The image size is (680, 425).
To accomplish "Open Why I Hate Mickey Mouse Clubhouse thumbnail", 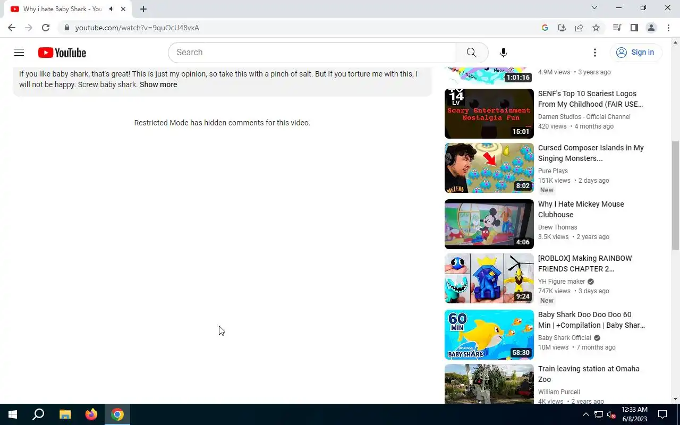I will click(489, 224).
